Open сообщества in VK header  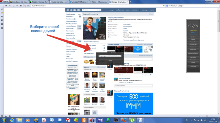[120, 10]
